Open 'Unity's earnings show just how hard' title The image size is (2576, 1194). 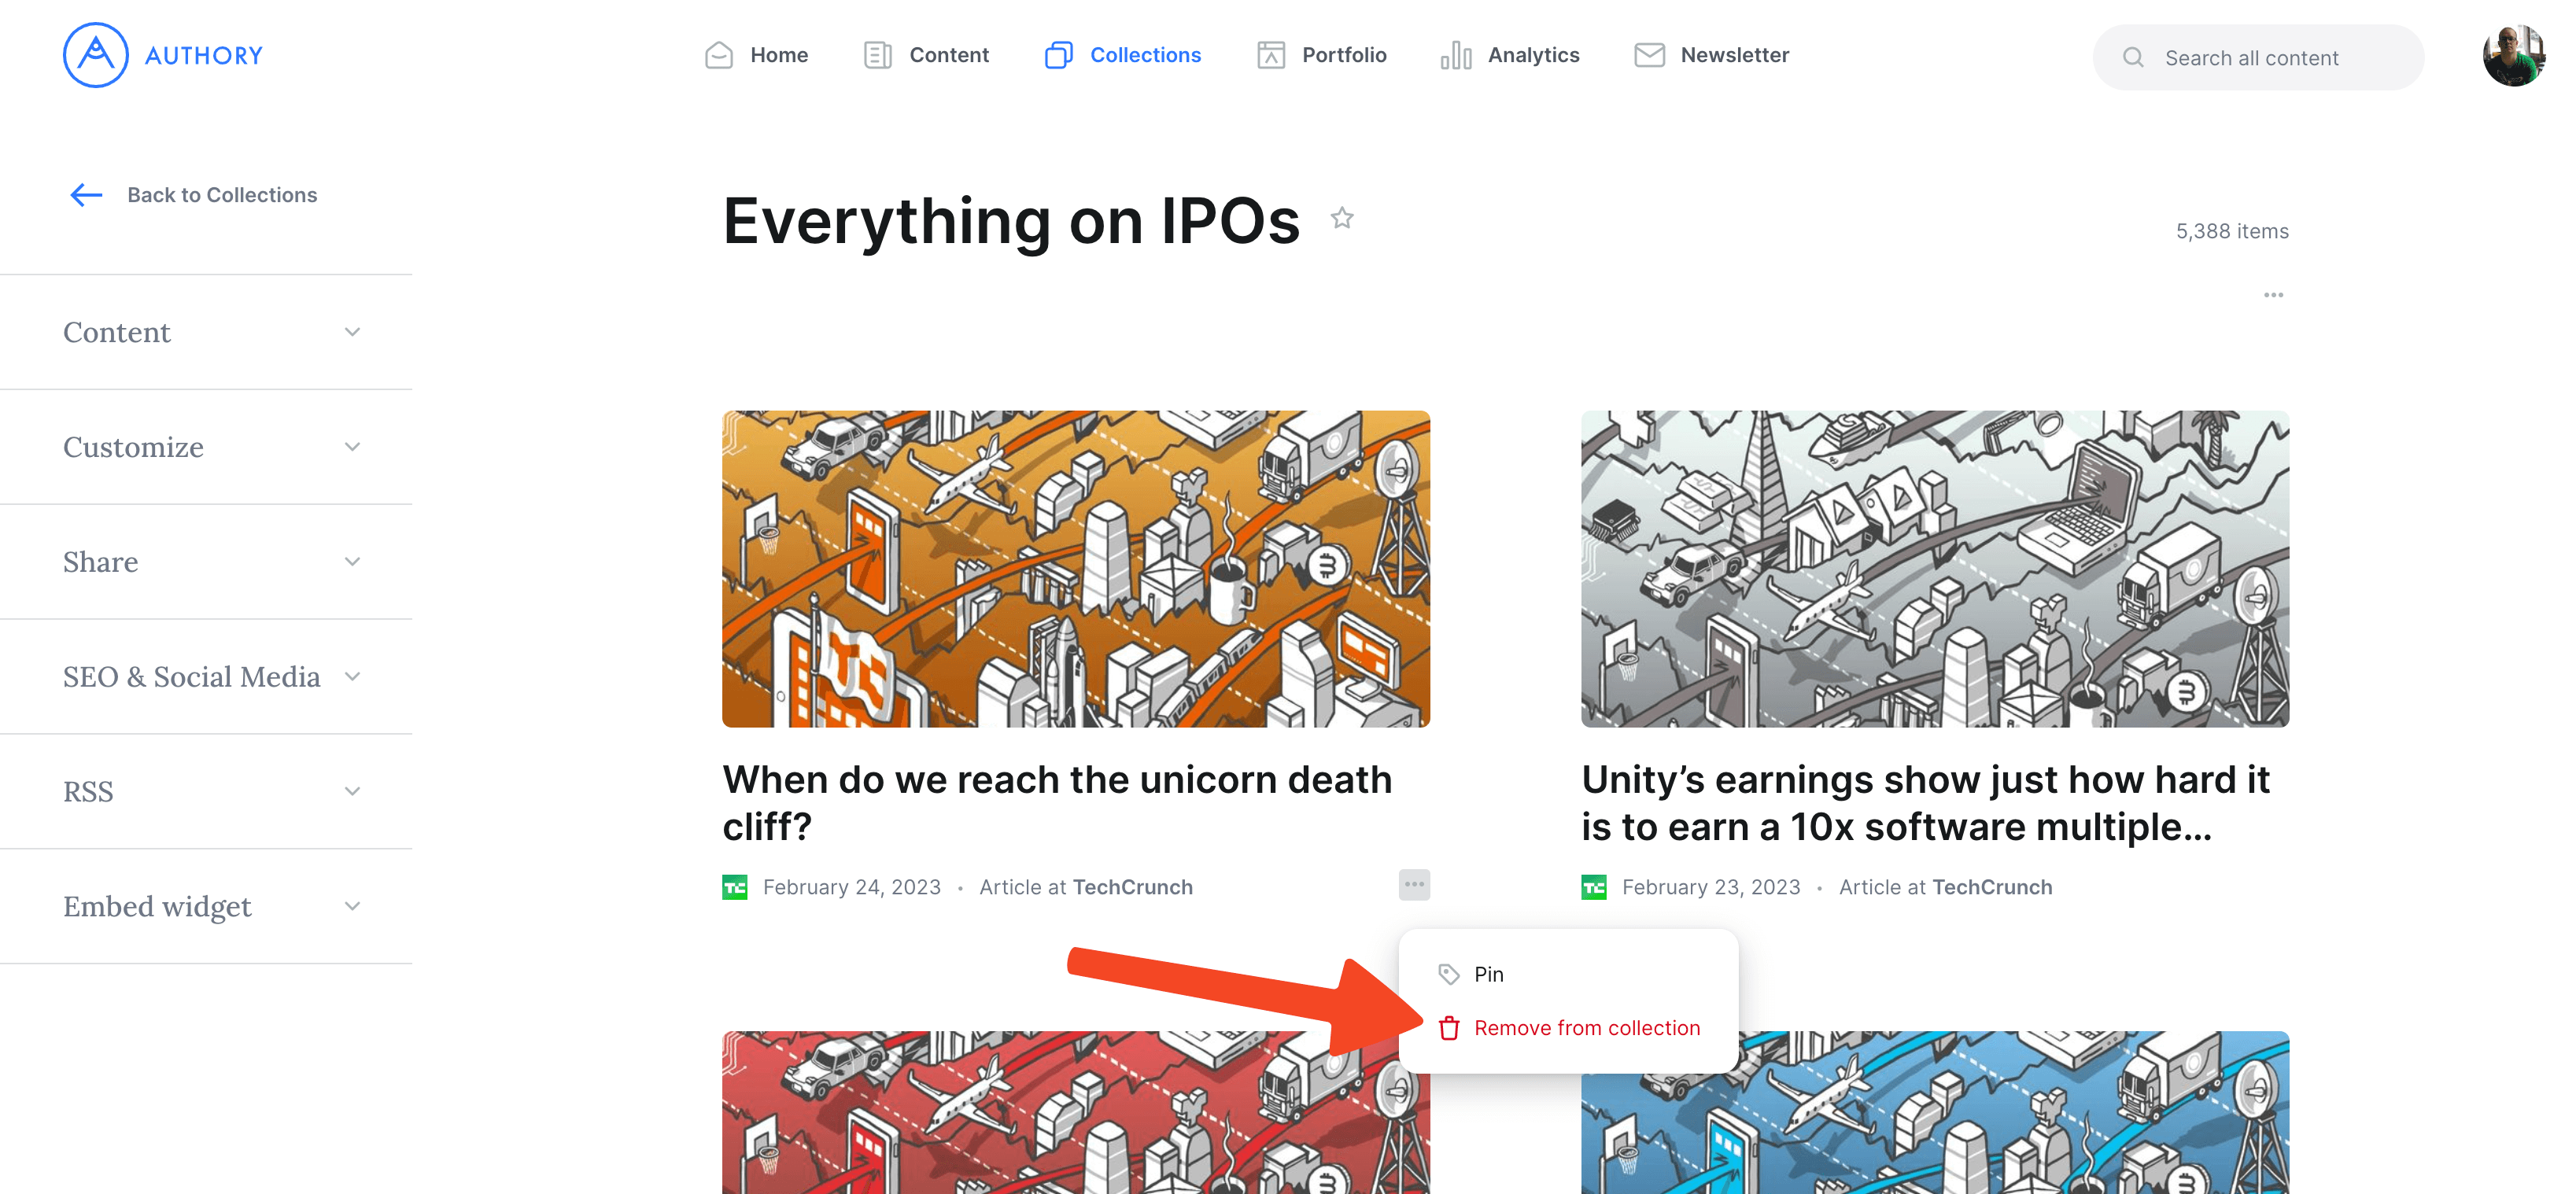click(1925, 803)
